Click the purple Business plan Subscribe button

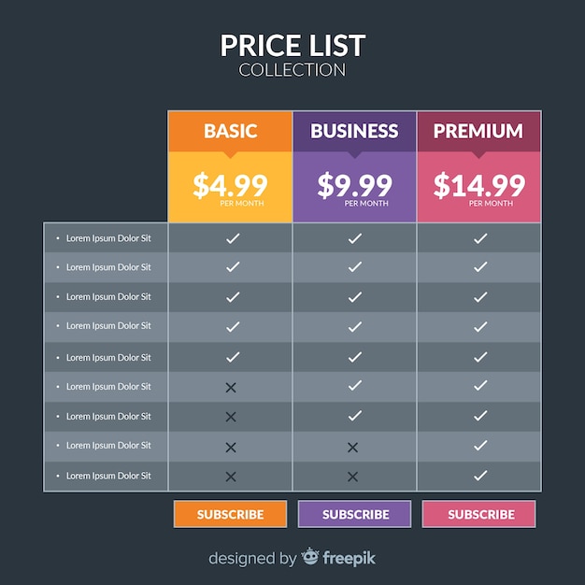click(x=354, y=514)
